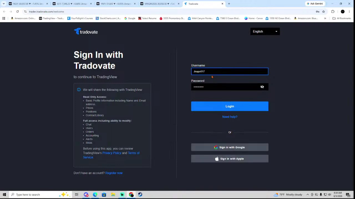Toggle password visibility eye icon
This screenshot has width=355, height=199.
point(262,87)
